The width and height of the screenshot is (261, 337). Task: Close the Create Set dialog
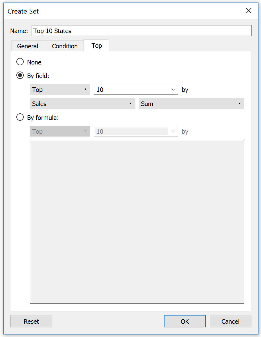pyautogui.click(x=248, y=11)
